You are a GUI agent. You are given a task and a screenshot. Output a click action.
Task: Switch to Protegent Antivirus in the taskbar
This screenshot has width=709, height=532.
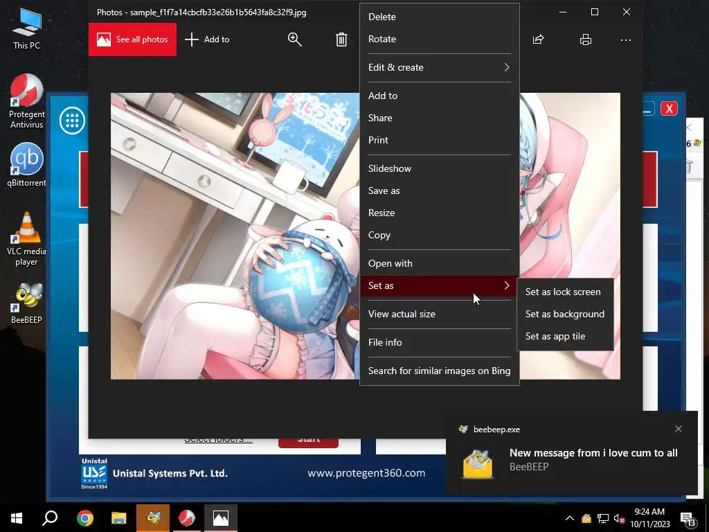tap(187, 518)
